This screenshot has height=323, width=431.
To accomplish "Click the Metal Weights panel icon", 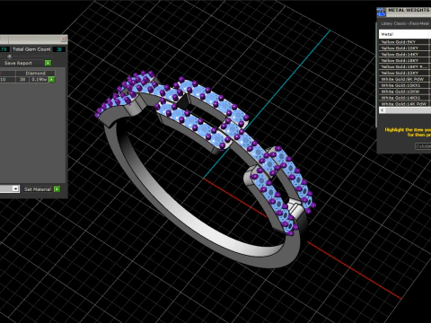I will pos(381,12).
